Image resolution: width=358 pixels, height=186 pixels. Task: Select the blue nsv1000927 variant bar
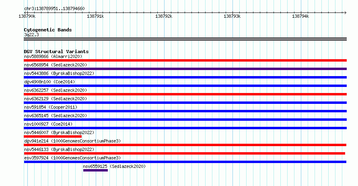(x=185, y=128)
